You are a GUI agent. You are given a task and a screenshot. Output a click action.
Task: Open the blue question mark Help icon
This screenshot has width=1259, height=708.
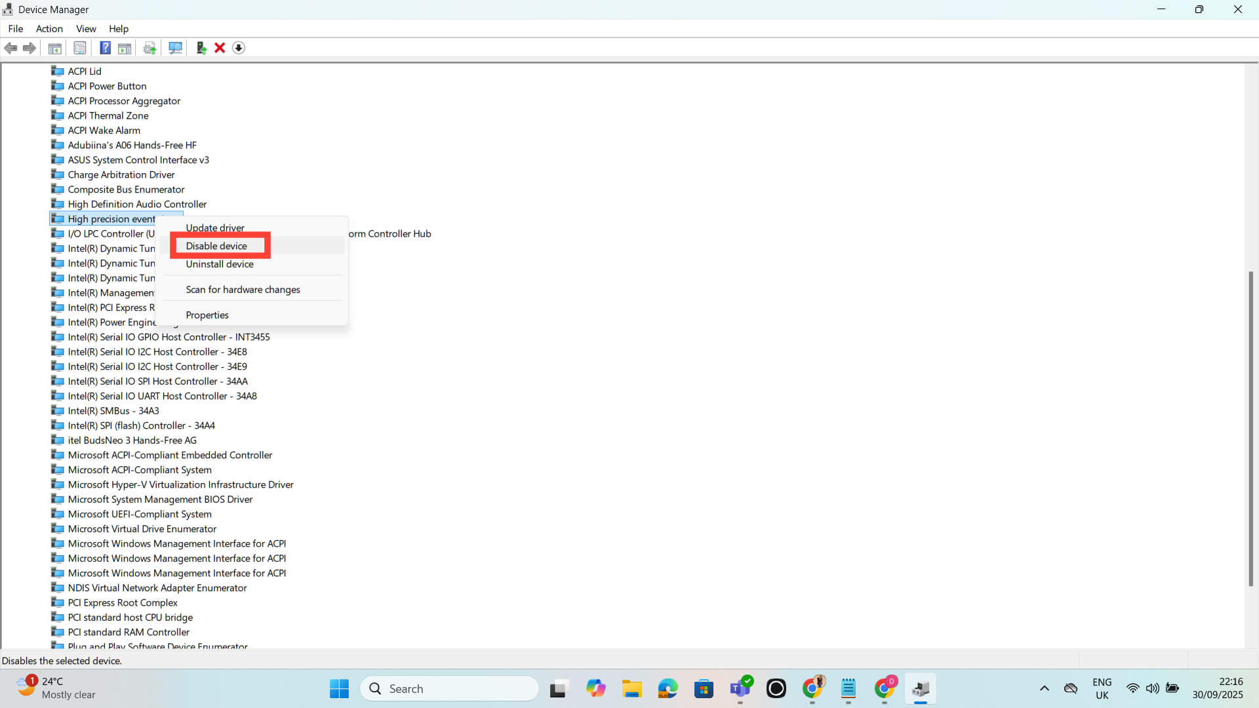click(x=105, y=48)
